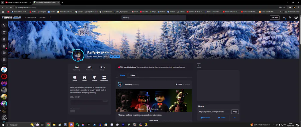Open the Windows Start menu
The image size is (301, 127).
(x=2, y=125)
